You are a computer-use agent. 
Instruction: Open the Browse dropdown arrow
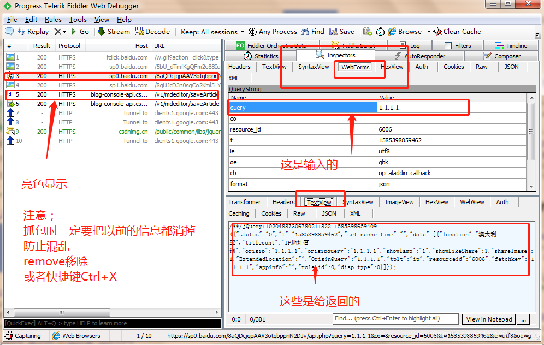(x=429, y=32)
